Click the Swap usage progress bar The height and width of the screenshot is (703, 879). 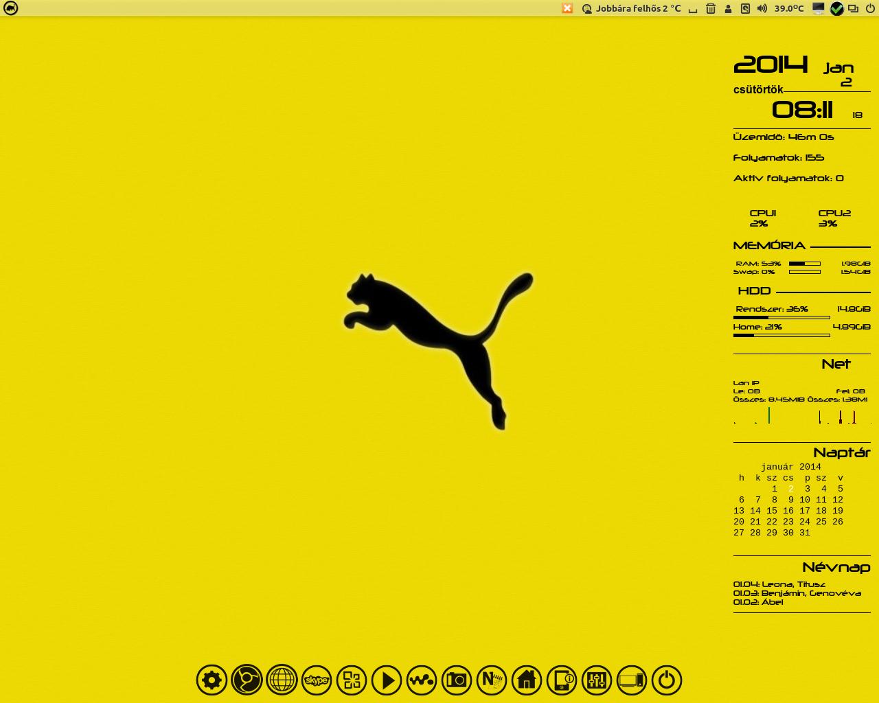805,272
